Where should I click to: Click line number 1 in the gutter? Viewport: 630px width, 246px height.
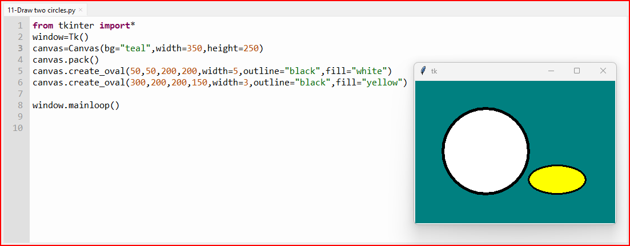[x=20, y=26]
